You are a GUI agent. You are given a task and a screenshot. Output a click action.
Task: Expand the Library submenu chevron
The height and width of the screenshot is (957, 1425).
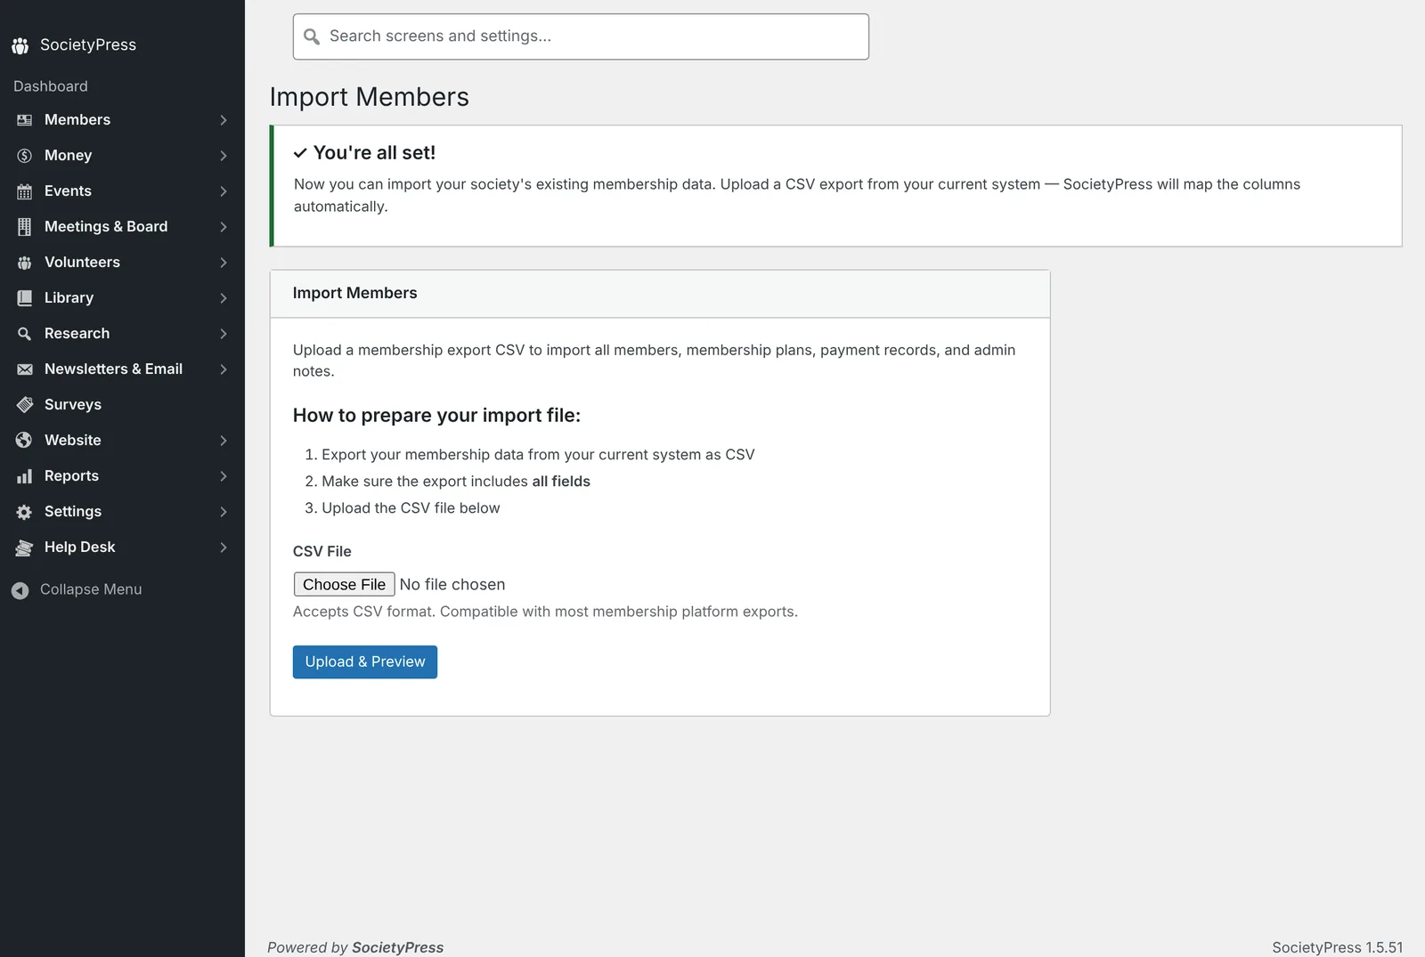[x=224, y=298]
